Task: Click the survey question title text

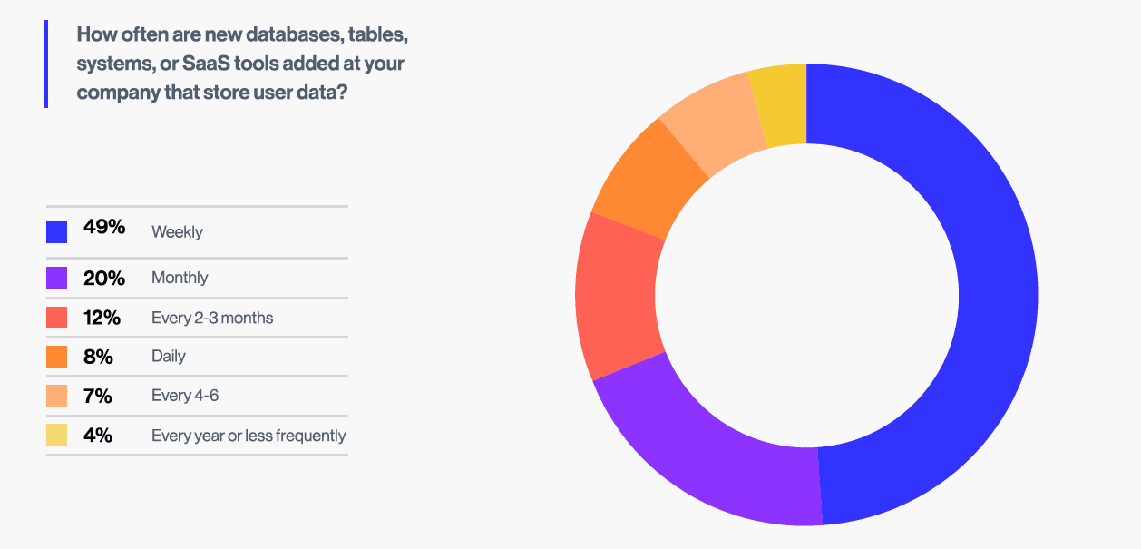Action: (240, 64)
